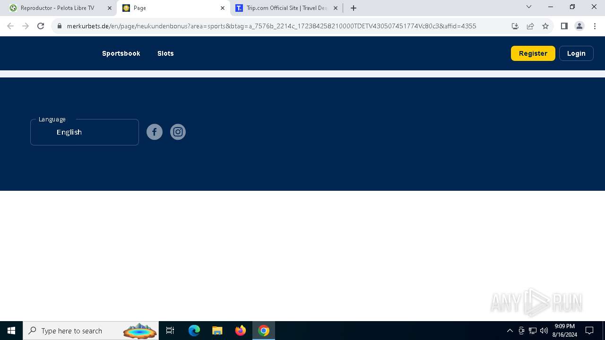Toggle the browser side panel

click(x=564, y=26)
